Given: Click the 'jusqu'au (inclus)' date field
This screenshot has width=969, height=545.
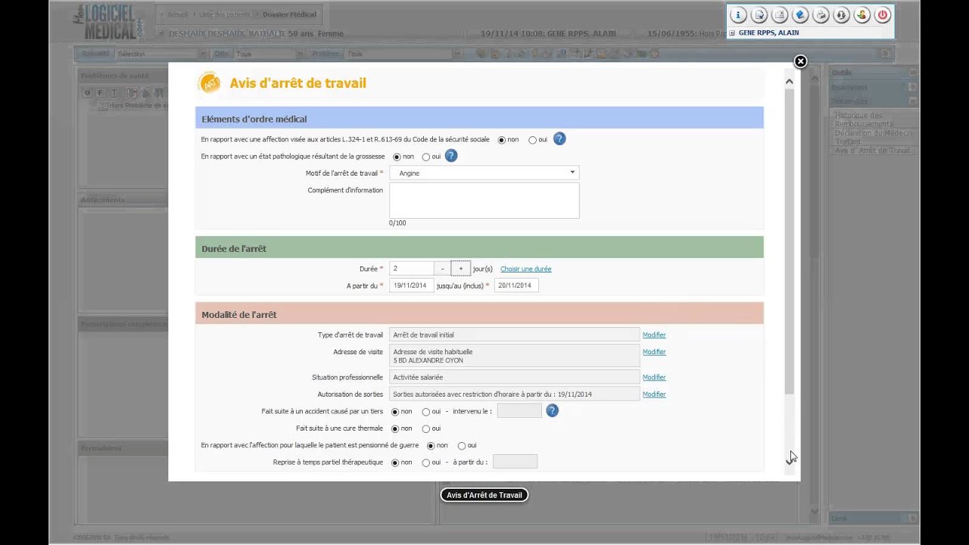Looking at the screenshot, I should (x=516, y=285).
